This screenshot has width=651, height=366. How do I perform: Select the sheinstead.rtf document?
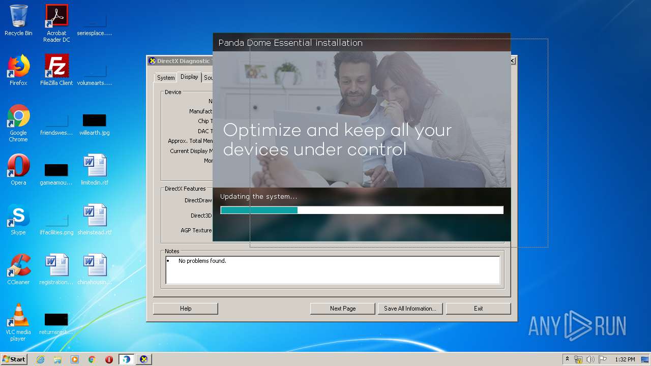[x=95, y=220]
